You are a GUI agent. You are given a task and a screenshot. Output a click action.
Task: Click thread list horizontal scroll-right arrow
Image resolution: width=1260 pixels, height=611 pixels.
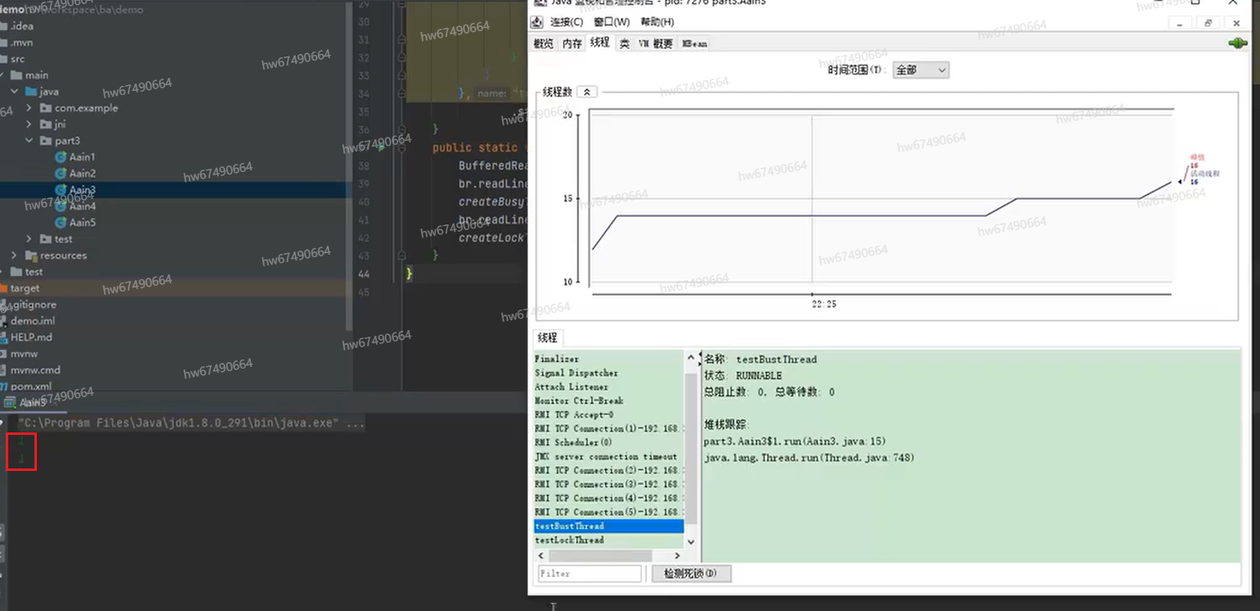(677, 555)
